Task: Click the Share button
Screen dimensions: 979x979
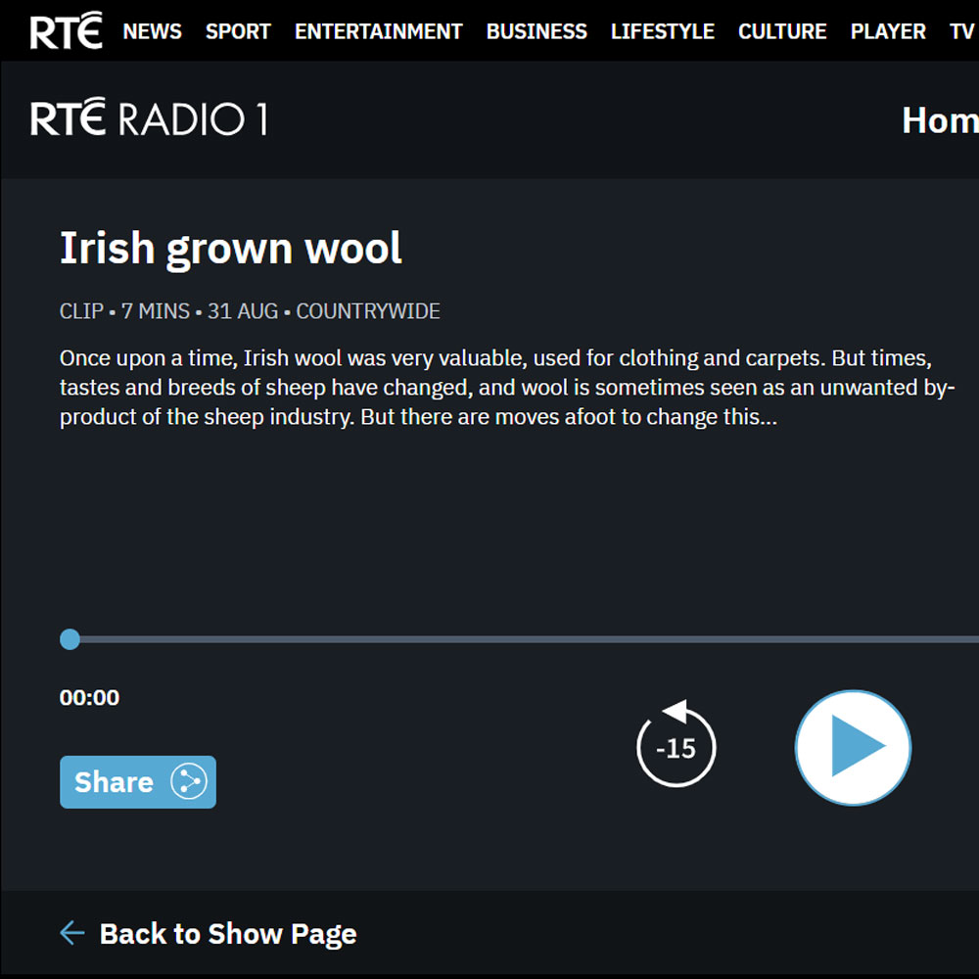Action: click(x=138, y=781)
